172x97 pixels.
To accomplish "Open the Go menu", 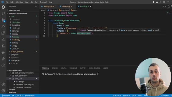I will click(x=32, y=2).
